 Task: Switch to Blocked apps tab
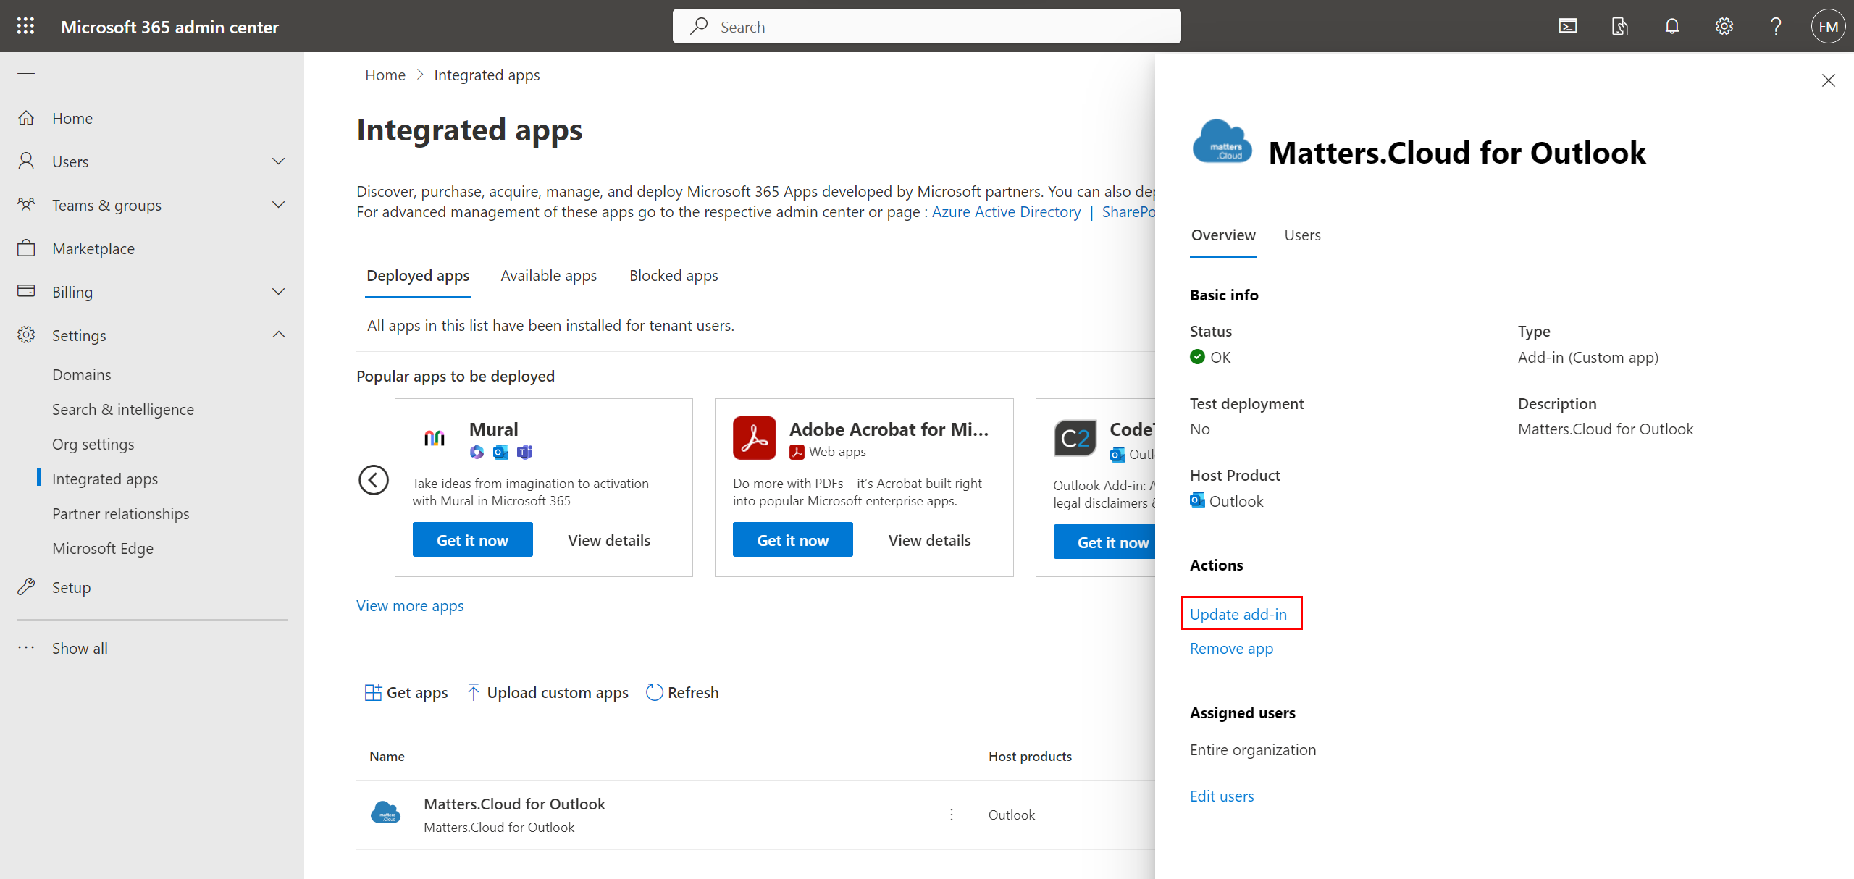(x=674, y=276)
